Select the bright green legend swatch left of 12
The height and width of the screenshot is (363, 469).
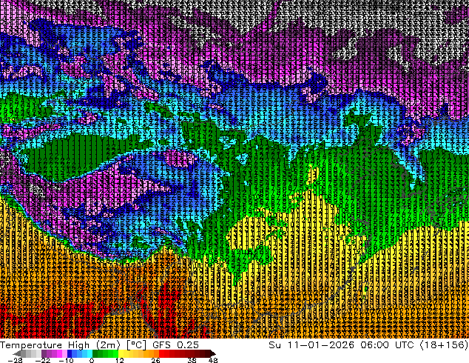pos(115,353)
